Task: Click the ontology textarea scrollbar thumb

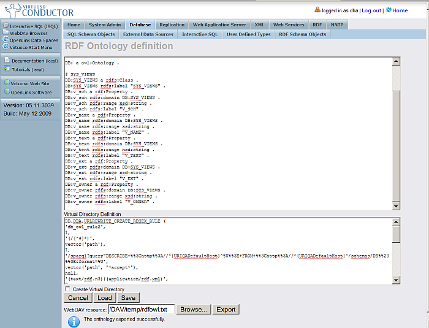Action: click(x=396, y=145)
